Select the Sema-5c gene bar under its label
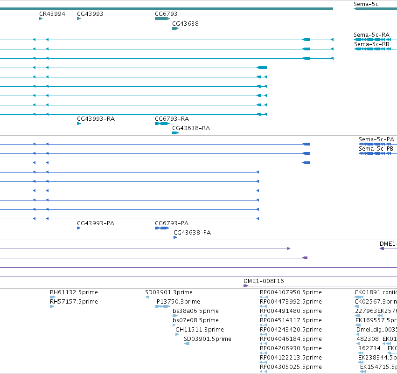The width and height of the screenshot is (397, 374). tap(376, 9)
